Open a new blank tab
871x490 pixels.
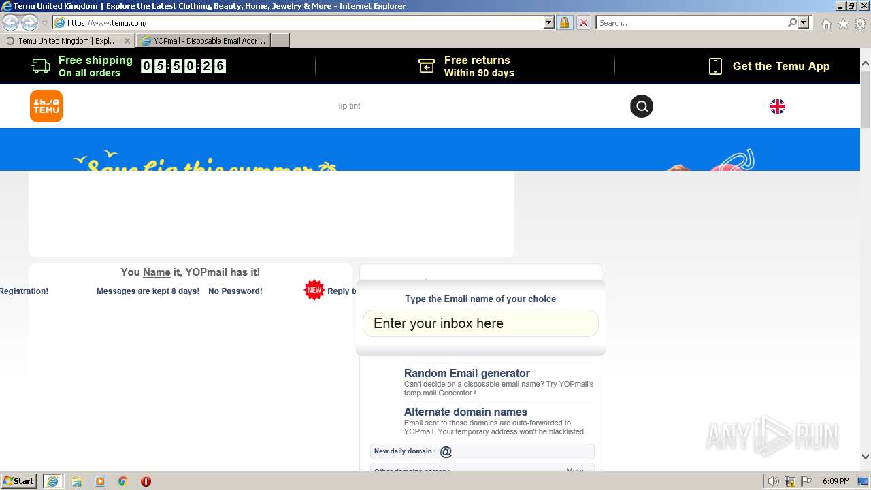coord(280,41)
